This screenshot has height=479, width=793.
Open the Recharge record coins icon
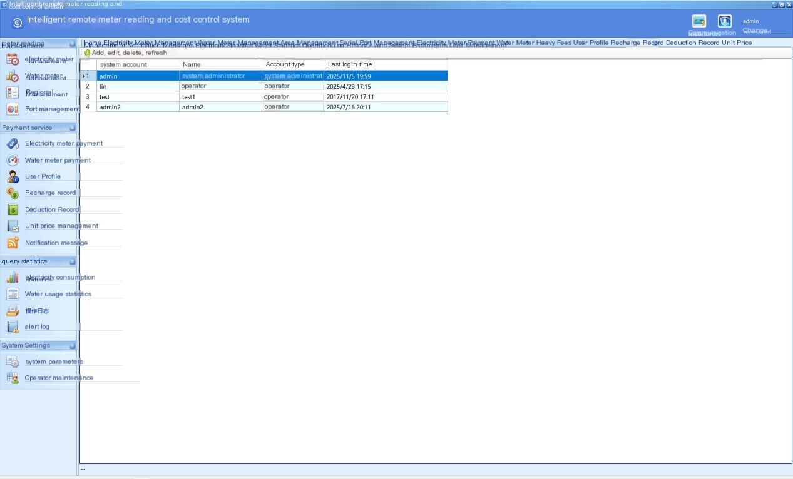13,193
